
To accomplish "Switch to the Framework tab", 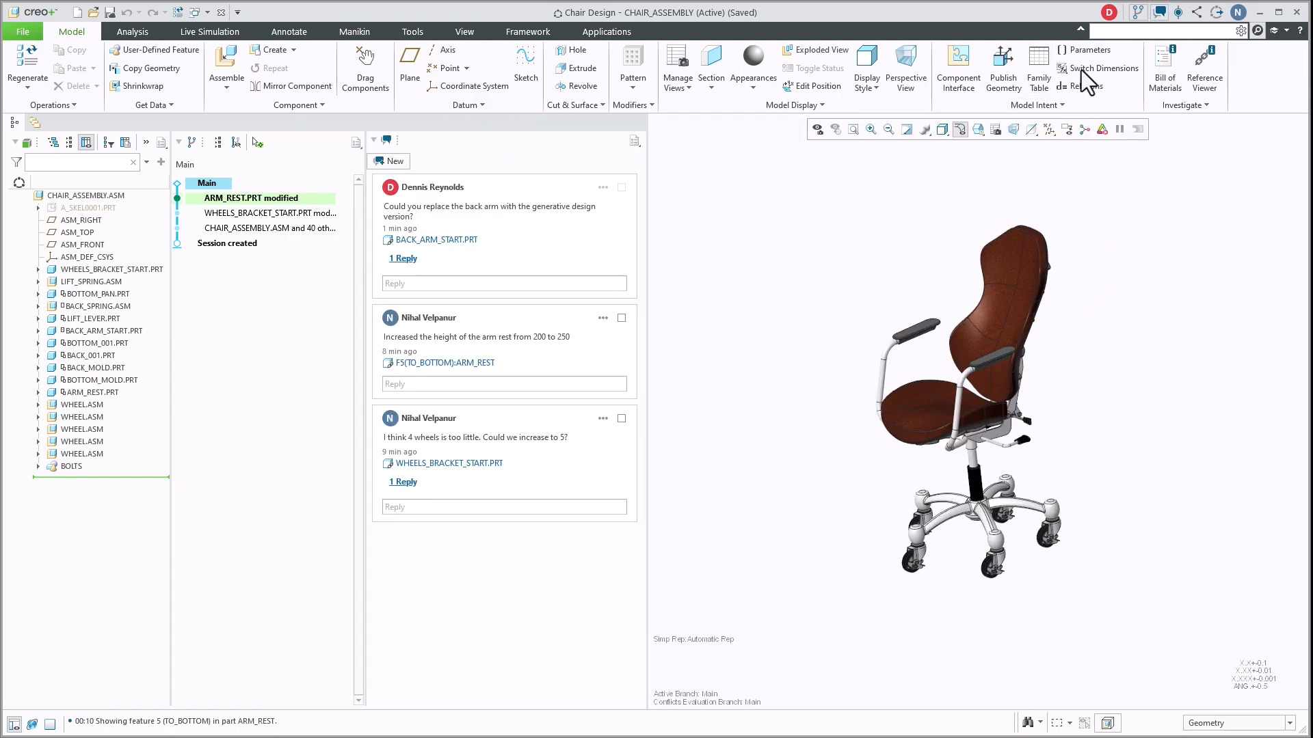I will click(x=527, y=31).
